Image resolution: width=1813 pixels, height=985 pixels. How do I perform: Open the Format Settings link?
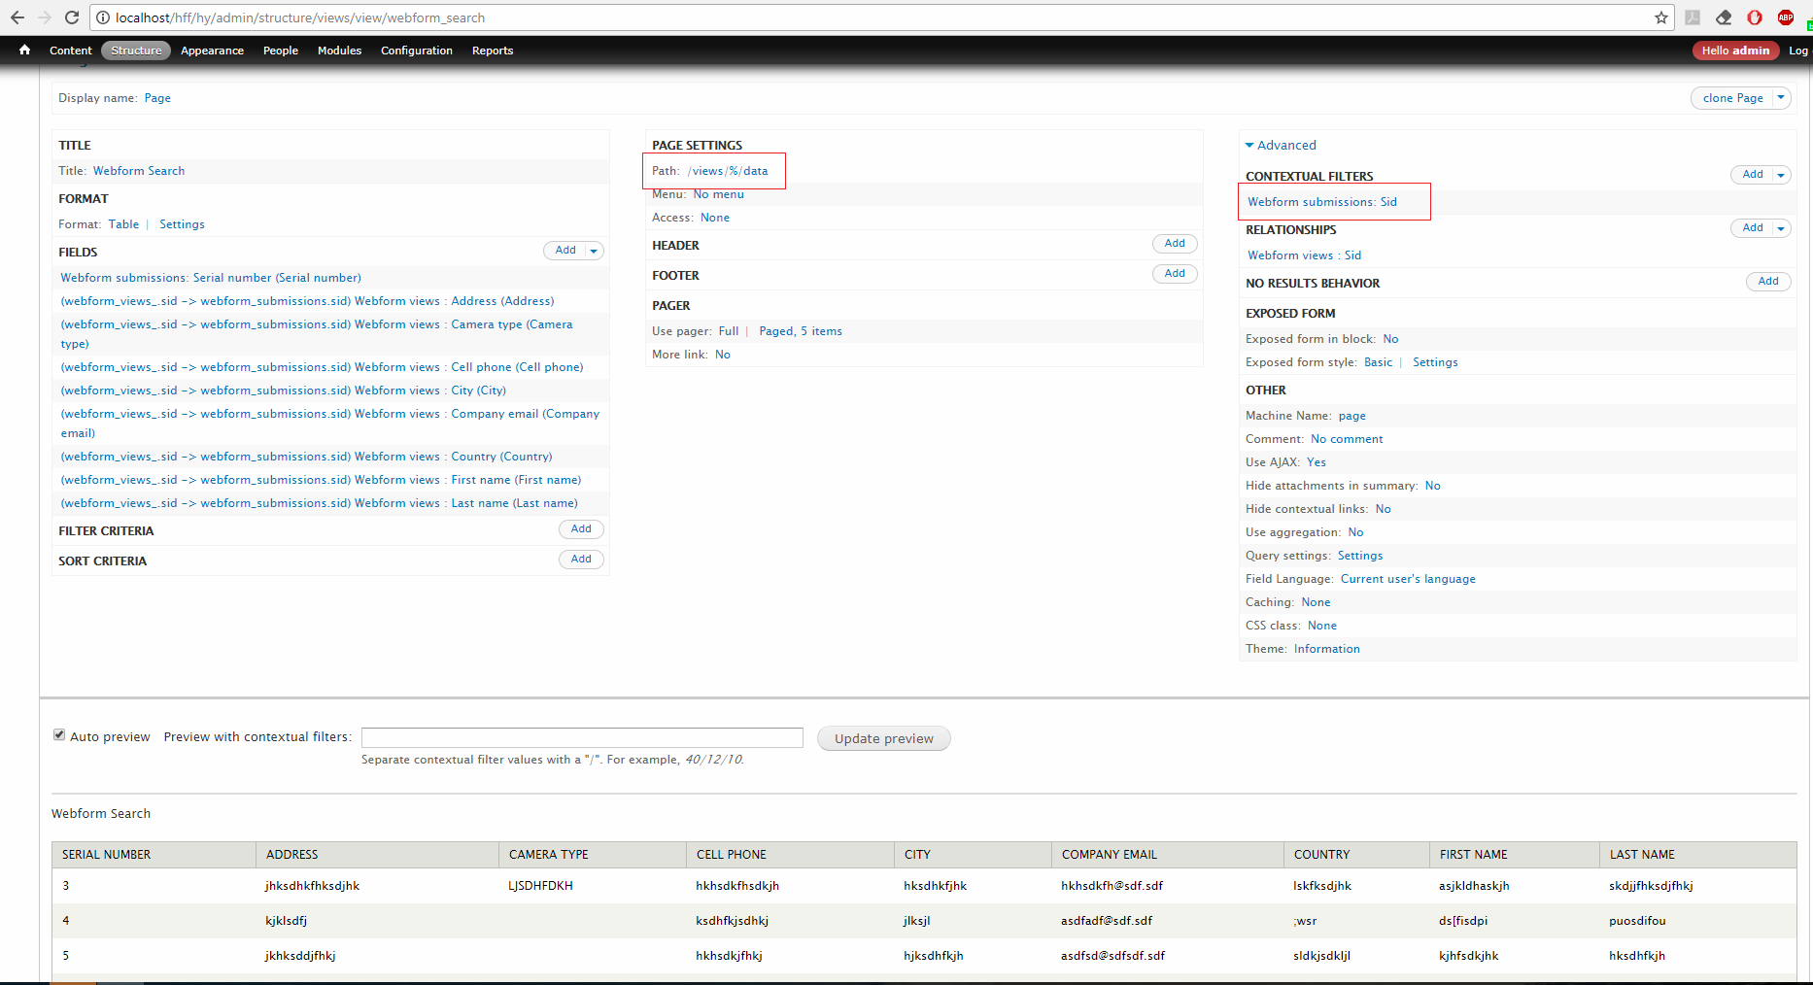coord(182,224)
